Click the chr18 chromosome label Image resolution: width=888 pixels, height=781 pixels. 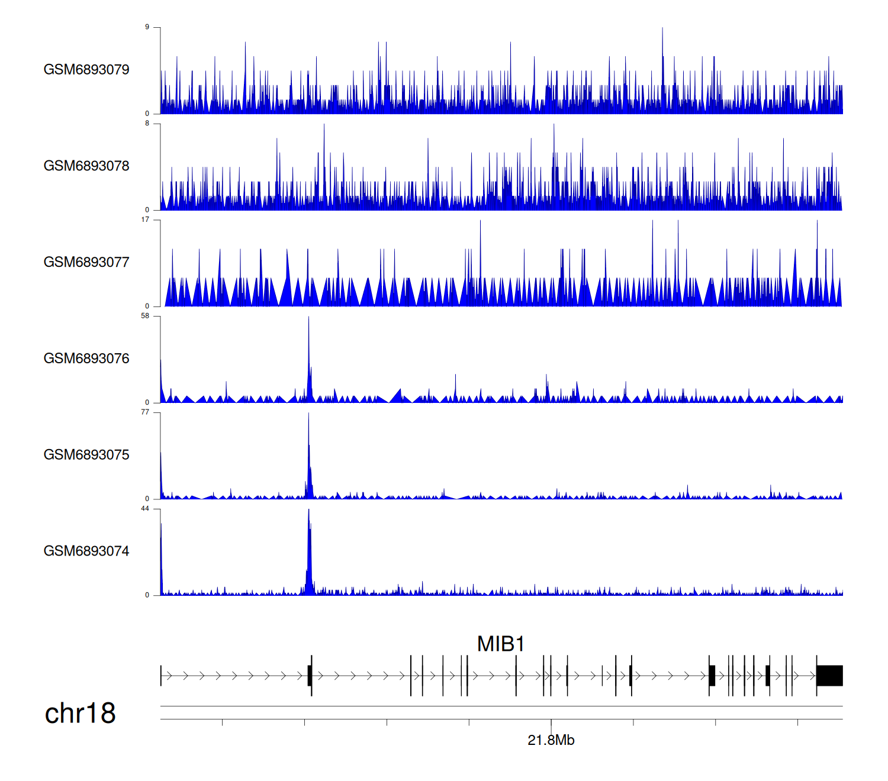[x=80, y=714]
